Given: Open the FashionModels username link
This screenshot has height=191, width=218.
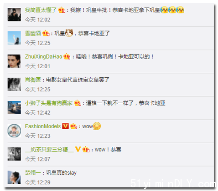Looking at the screenshot, I should (43, 126).
